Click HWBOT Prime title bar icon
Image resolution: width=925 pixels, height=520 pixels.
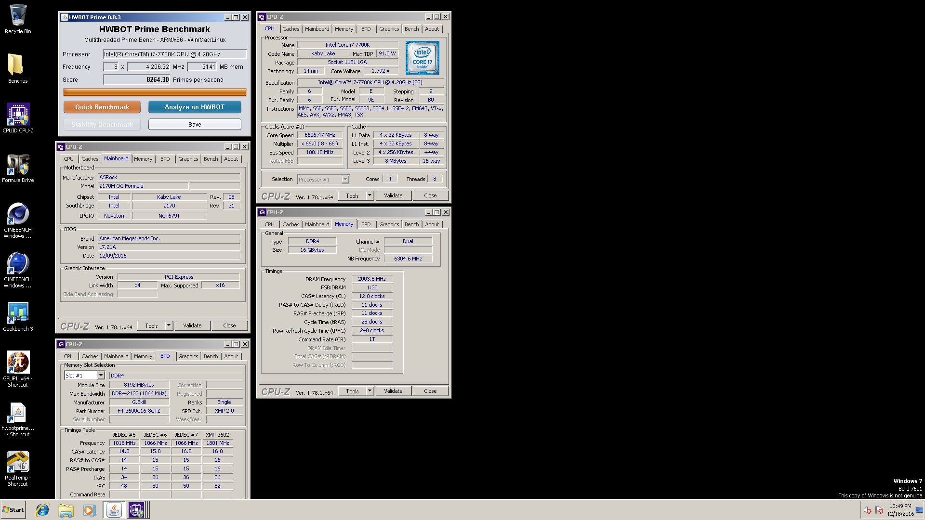tap(64, 17)
